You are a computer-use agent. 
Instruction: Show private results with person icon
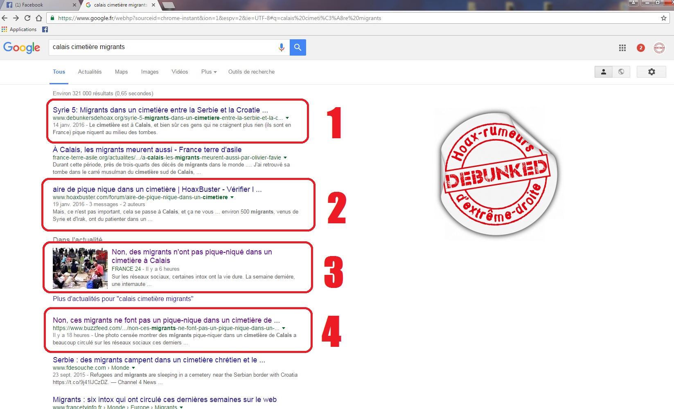[x=603, y=72]
